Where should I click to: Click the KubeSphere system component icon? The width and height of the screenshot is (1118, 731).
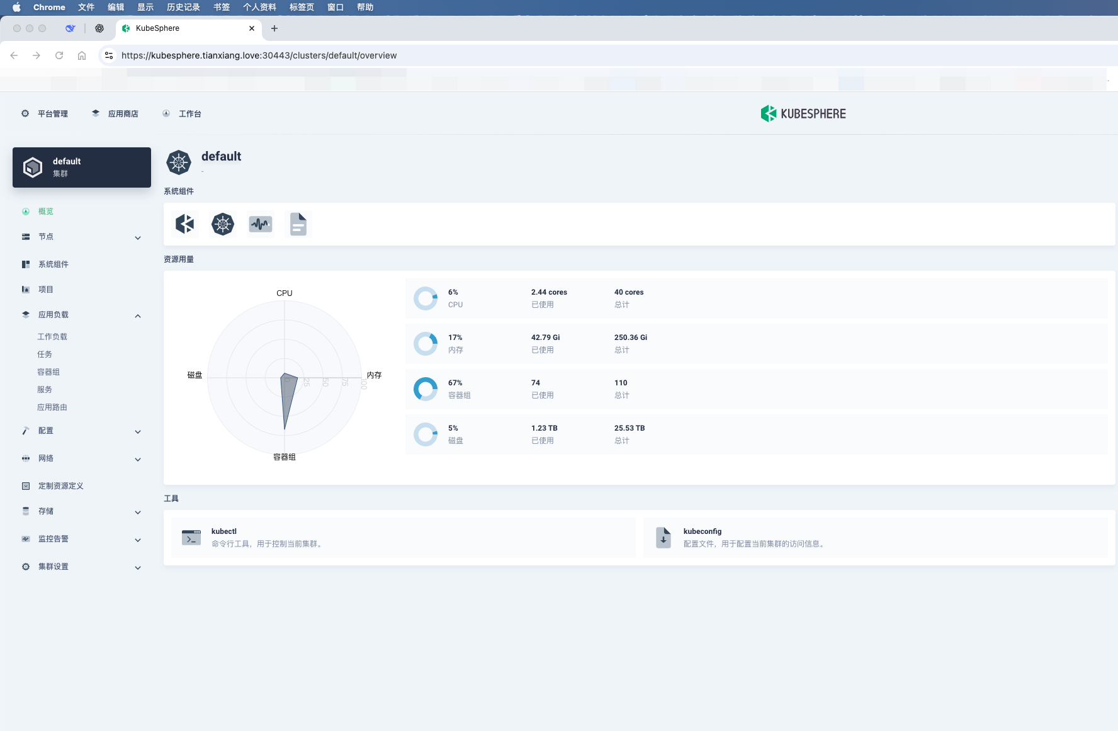click(185, 224)
